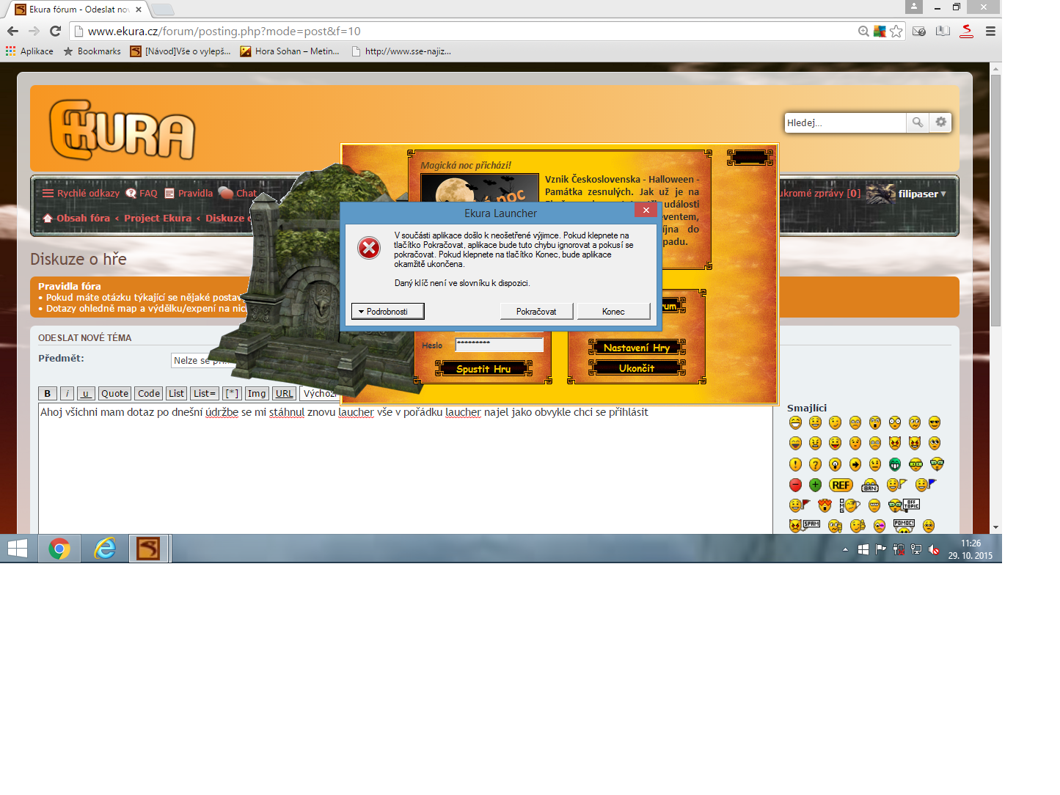Viewport: 1060px width, 795px height.
Task: Insert the red exclamation smiley
Action: coord(795,464)
